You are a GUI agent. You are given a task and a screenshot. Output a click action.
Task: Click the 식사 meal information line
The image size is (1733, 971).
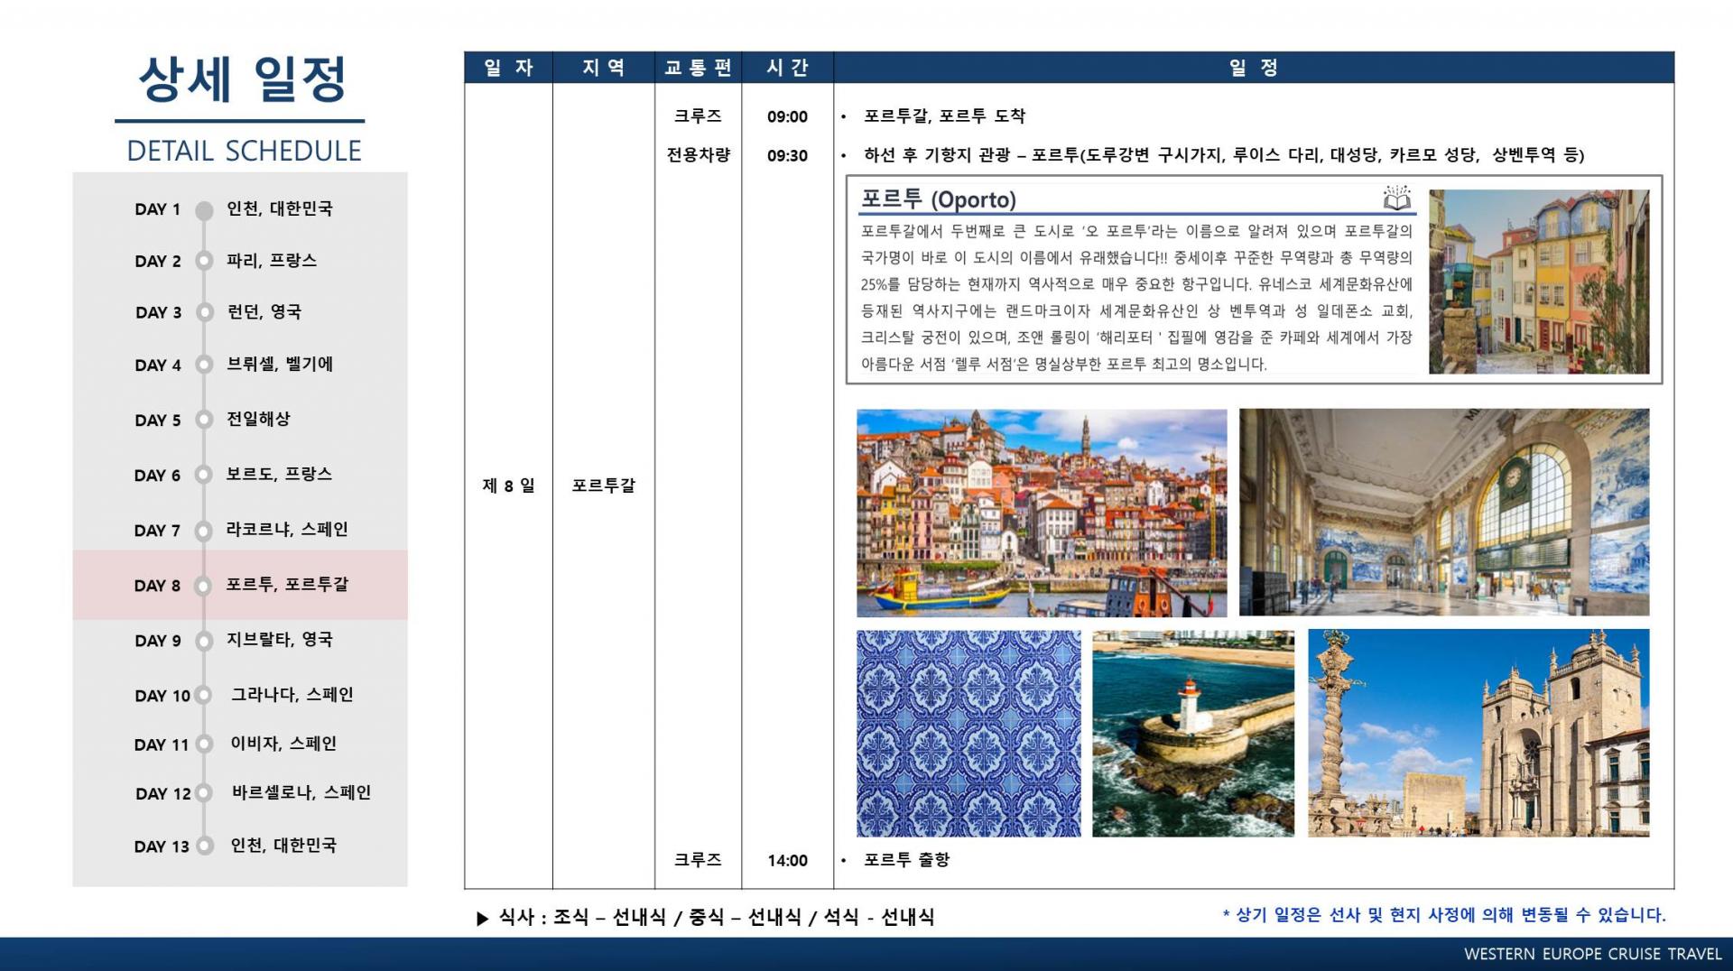click(706, 918)
